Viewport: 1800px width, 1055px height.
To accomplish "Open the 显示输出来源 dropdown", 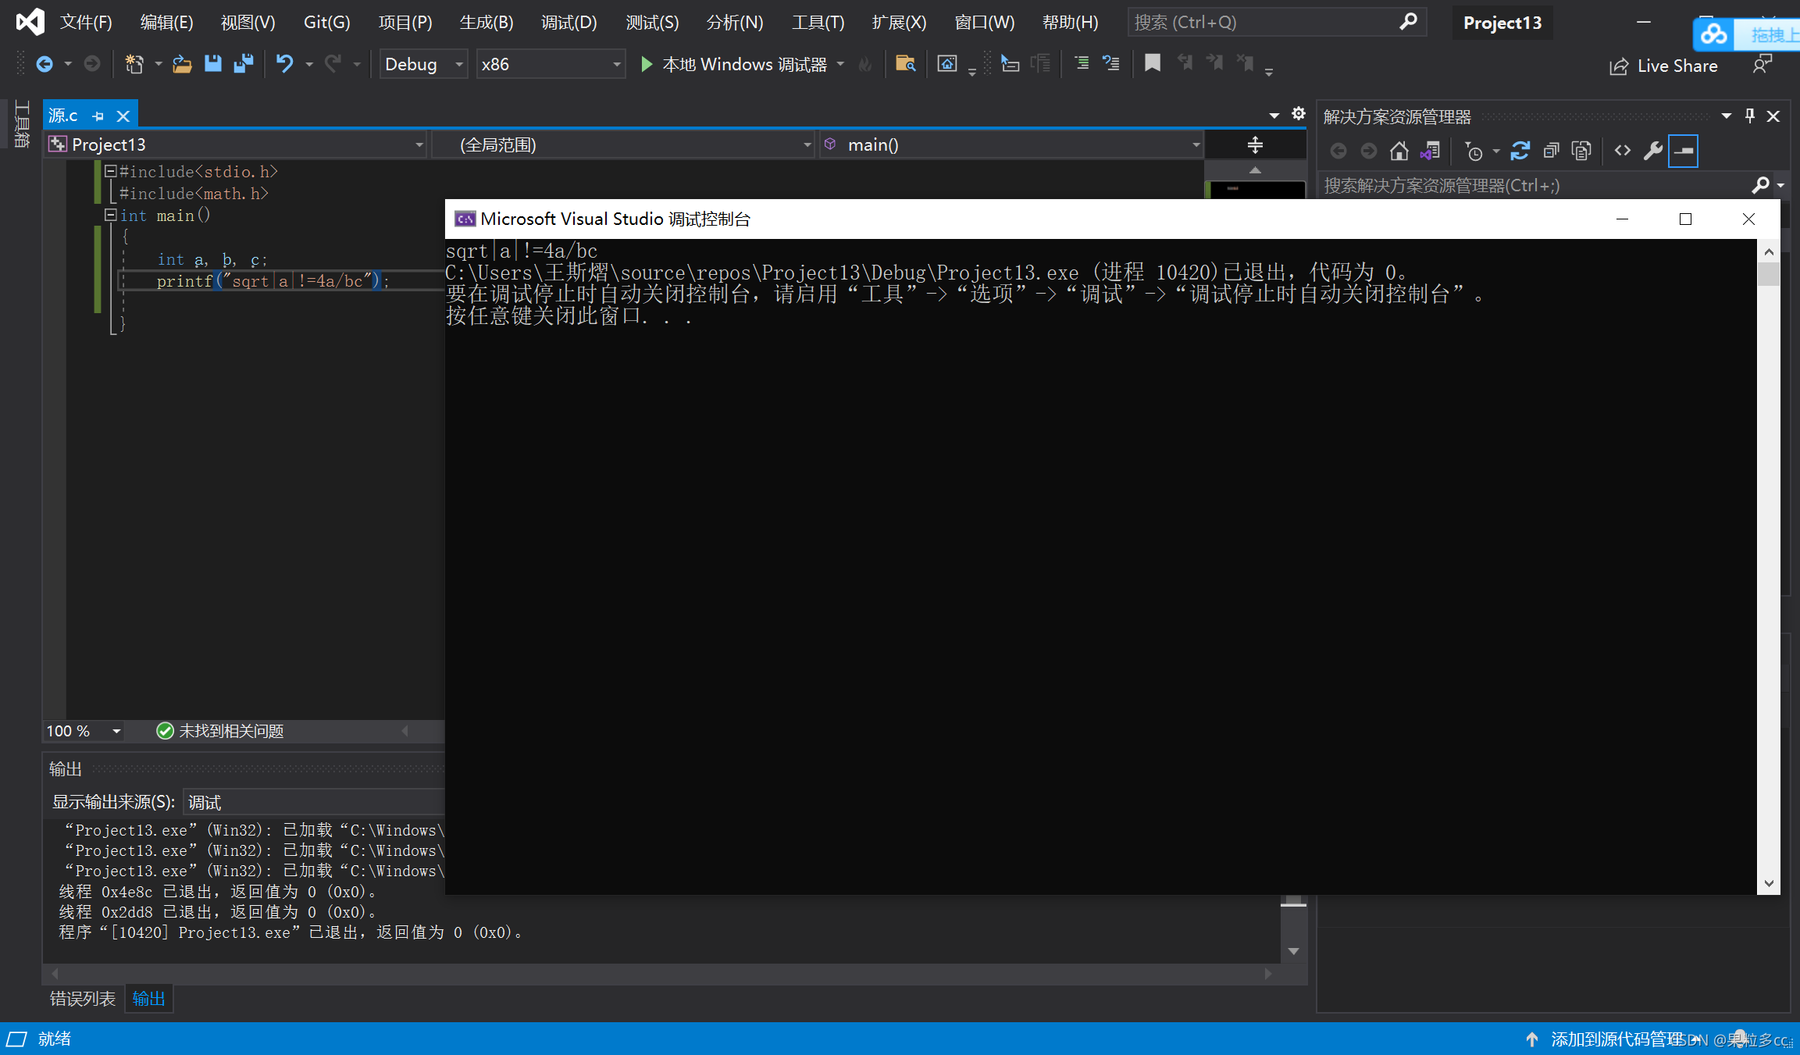I will 314,802.
